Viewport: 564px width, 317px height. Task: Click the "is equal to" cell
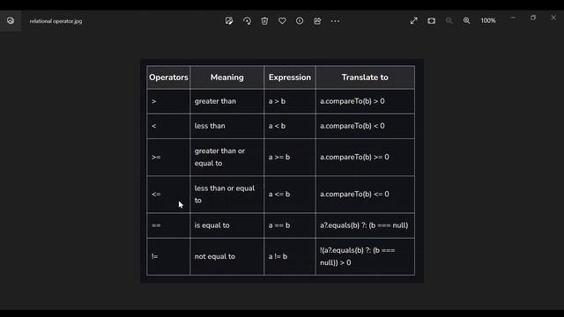click(x=227, y=225)
